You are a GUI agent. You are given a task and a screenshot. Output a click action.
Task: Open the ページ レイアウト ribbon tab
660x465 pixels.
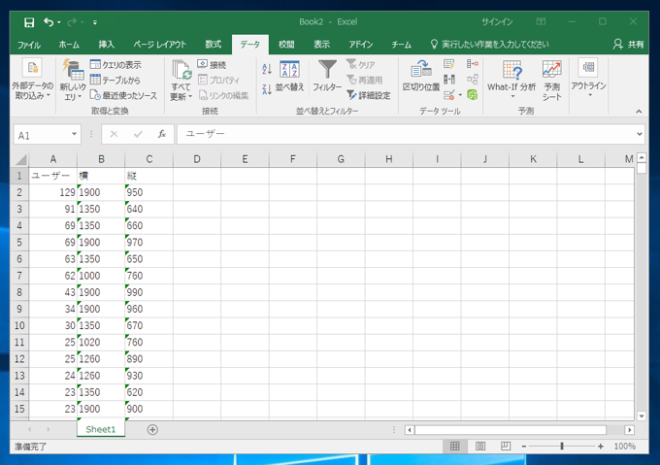[159, 45]
